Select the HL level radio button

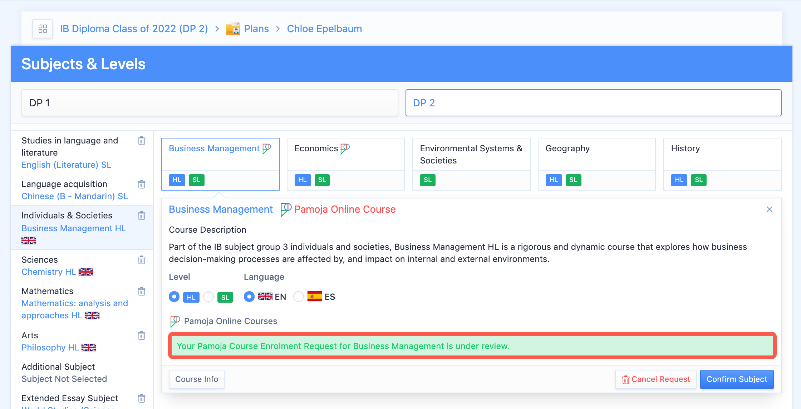174,297
